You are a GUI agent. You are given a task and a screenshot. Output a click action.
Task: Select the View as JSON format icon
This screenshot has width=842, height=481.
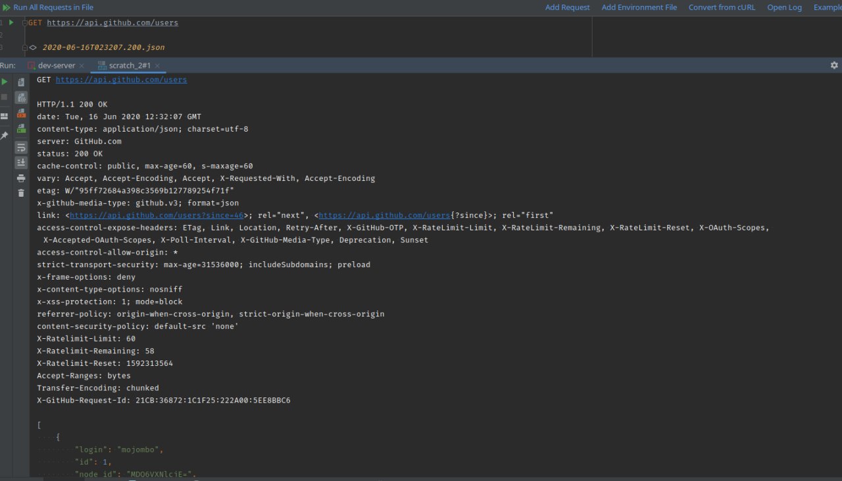(x=21, y=97)
